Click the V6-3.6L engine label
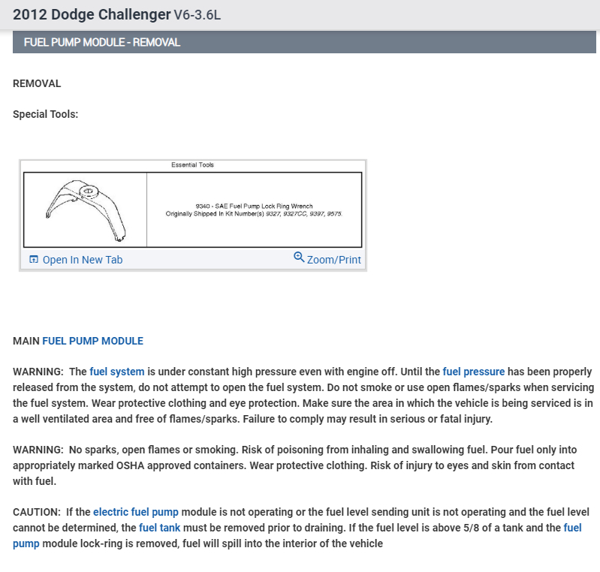Viewport: 600px width, 572px height. coord(197,15)
